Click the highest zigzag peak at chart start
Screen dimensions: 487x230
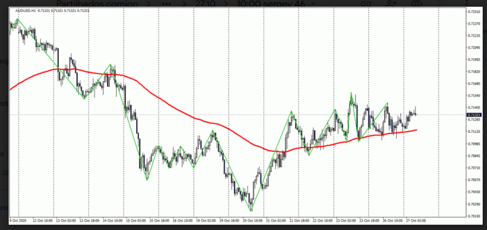click(x=18, y=19)
